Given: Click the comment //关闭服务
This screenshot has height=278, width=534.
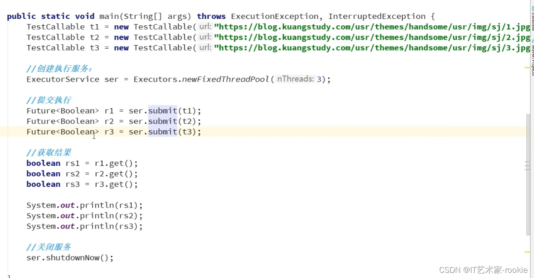Looking at the screenshot, I should (49, 247).
